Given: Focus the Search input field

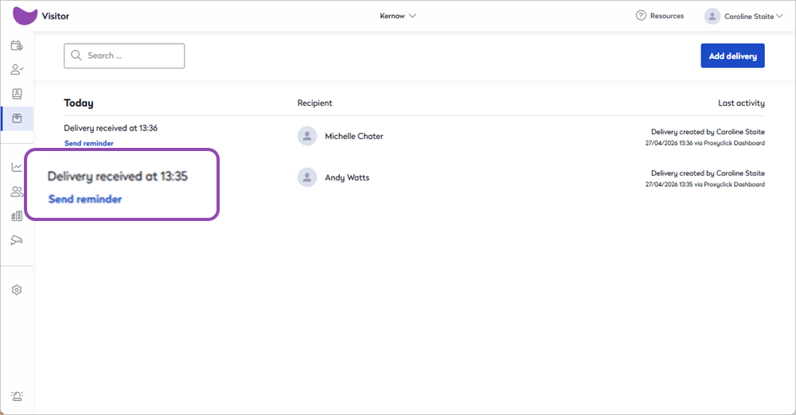Looking at the screenshot, I should coord(124,56).
